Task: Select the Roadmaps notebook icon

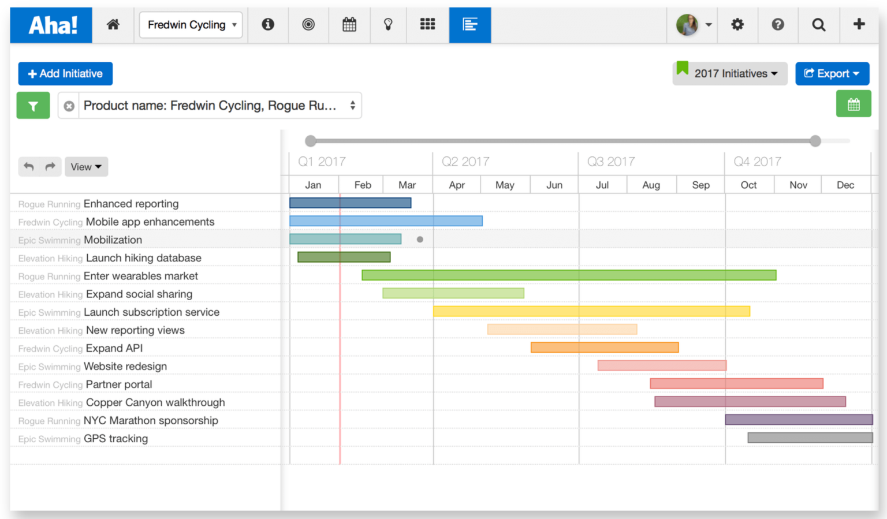Action: click(x=469, y=25)
